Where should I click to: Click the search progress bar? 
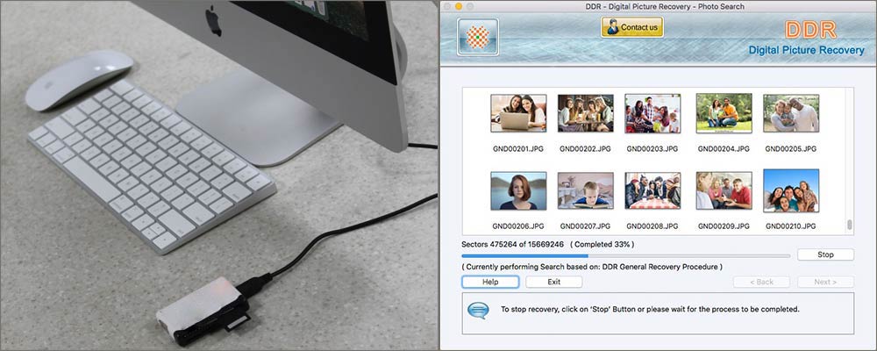(x=626, y=256)
